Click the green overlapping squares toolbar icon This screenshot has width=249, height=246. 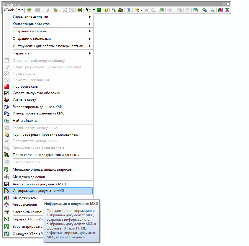161,10
